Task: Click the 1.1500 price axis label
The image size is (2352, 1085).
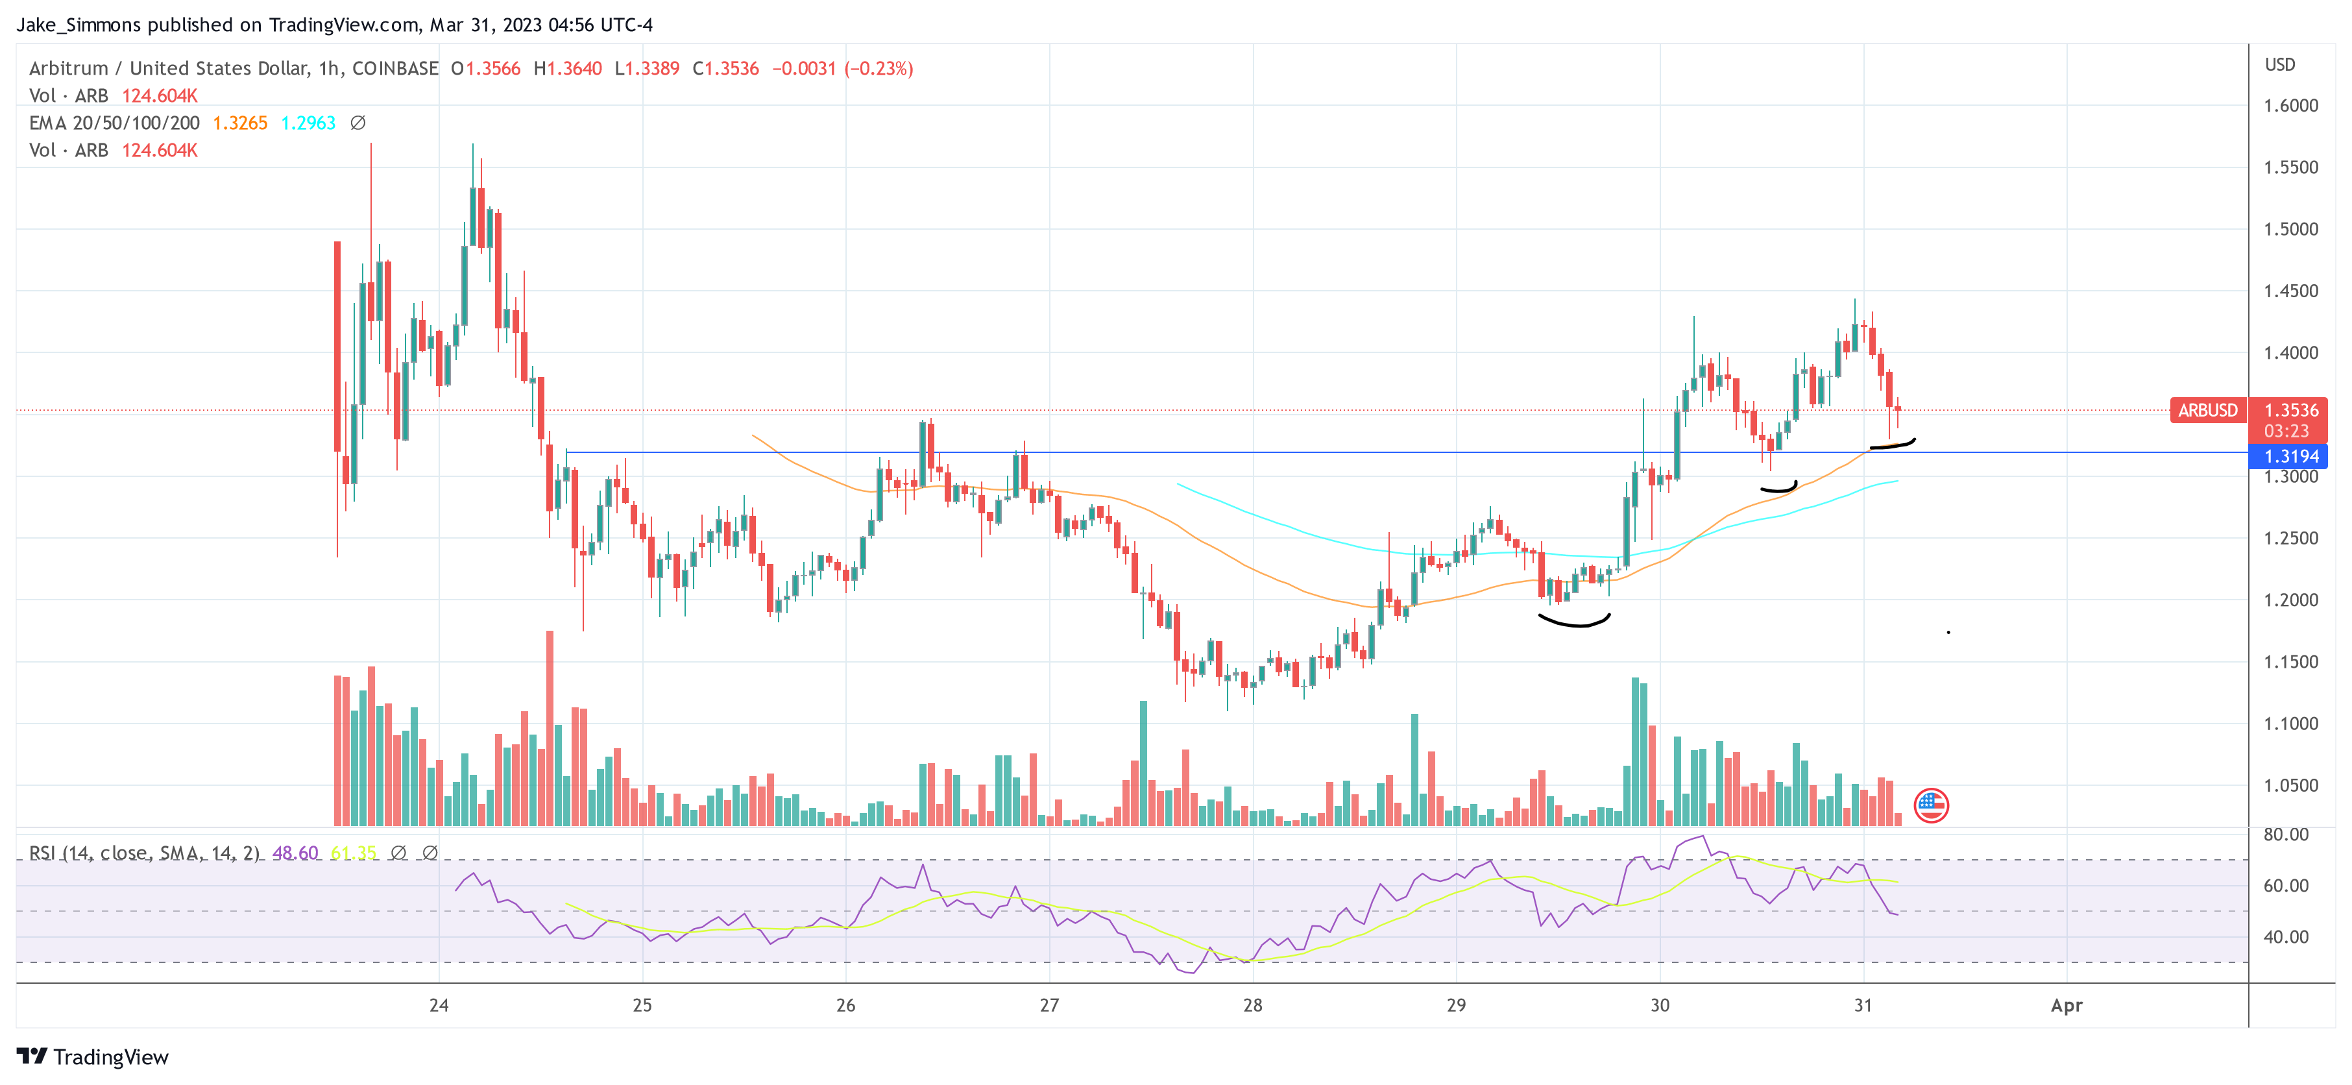Action: (x=2291, y=662)
